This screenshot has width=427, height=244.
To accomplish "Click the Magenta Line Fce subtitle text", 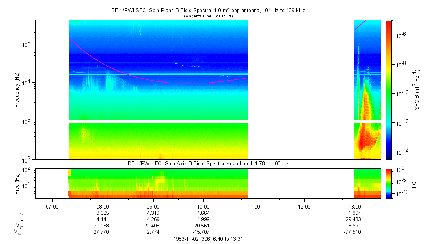I will [208, 16].
